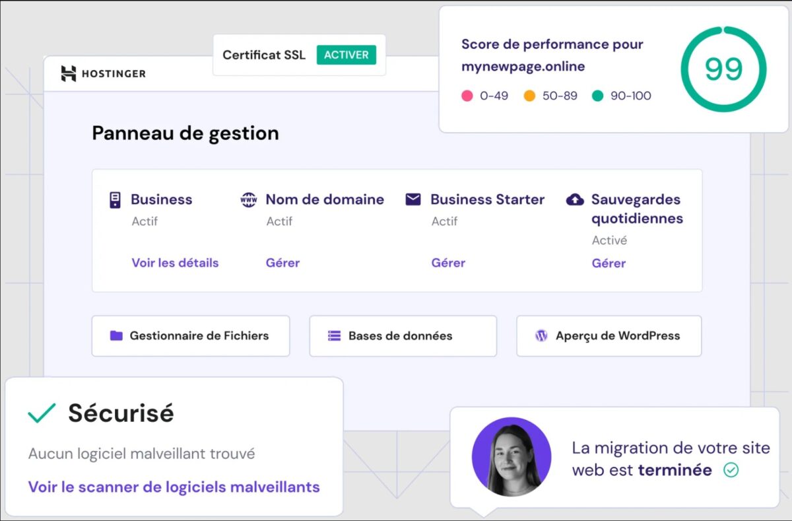This screenshot has width=792, height=521.
Task: Click Gérer under Nom de domaine
Action: point(282,263)
